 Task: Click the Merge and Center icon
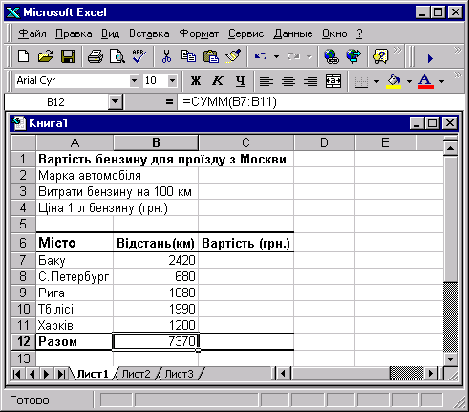point(333,81)
